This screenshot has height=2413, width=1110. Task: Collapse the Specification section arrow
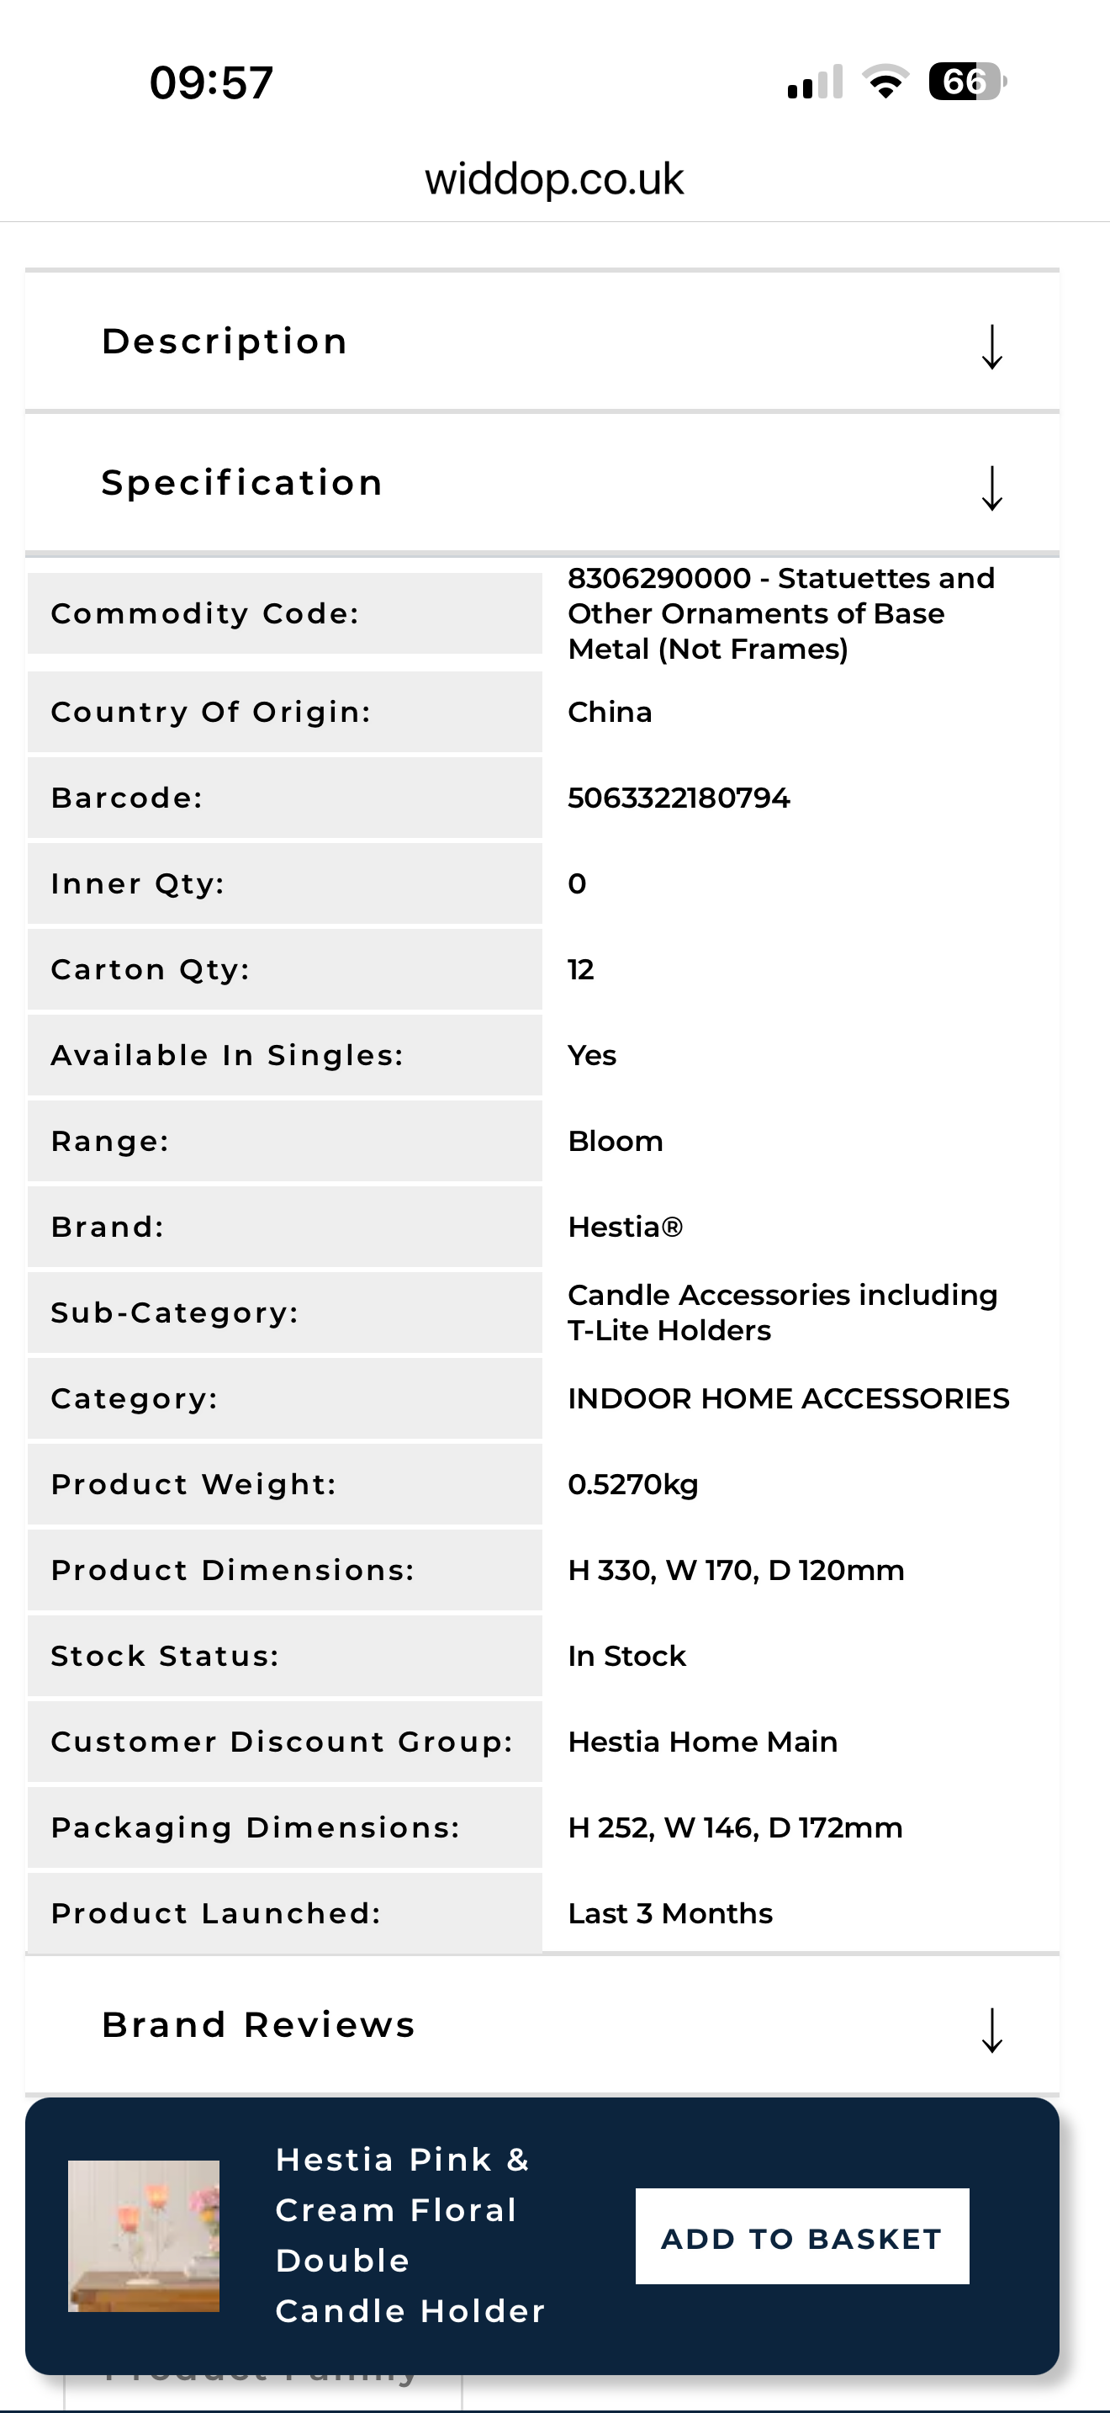[992, 488]
